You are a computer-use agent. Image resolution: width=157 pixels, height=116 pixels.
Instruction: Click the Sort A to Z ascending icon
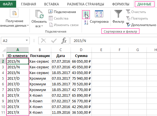coord(86,14)
